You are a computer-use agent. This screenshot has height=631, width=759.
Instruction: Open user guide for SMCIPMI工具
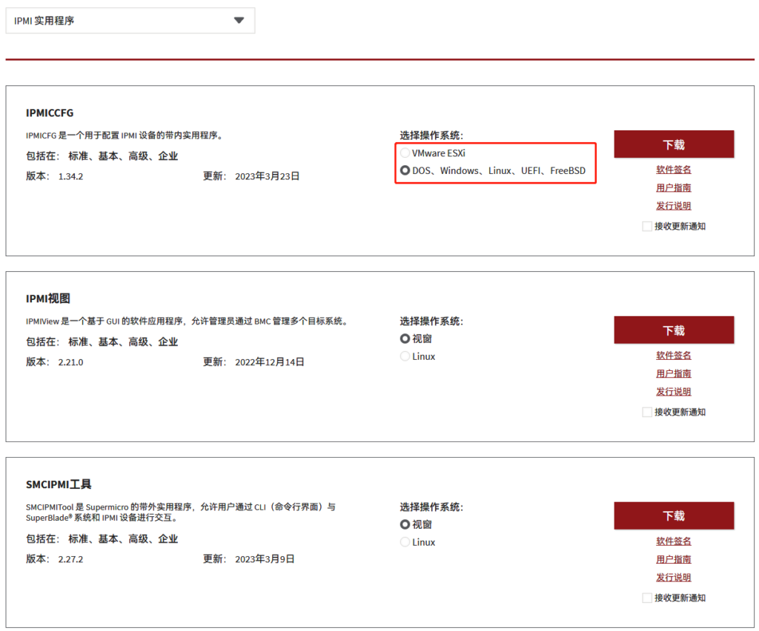tap(673, 559)
